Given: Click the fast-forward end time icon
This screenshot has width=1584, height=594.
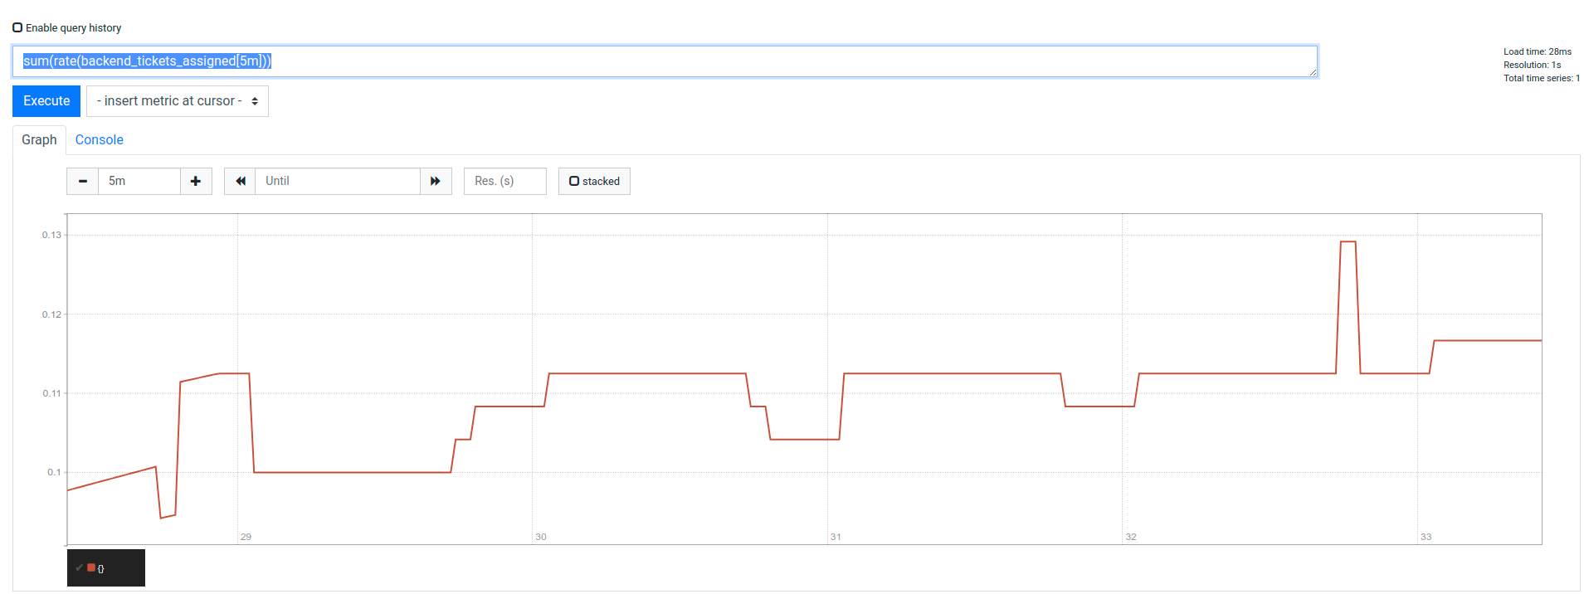Looking at the screenshot, I should tap(436, 182).
